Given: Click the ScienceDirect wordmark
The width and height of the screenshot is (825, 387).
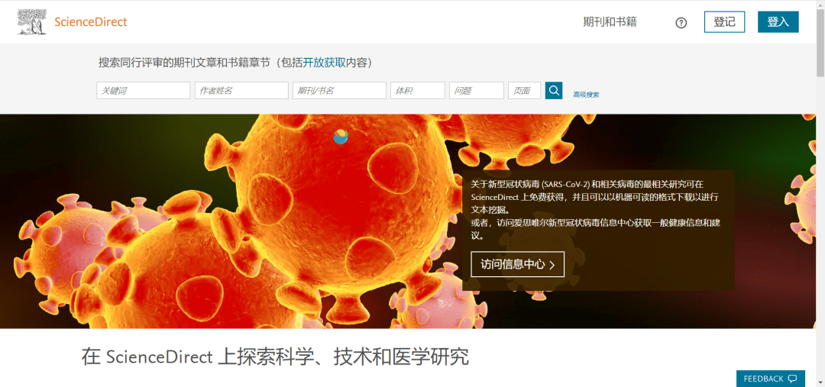Looking at the screenshot, I should [90, 22].
